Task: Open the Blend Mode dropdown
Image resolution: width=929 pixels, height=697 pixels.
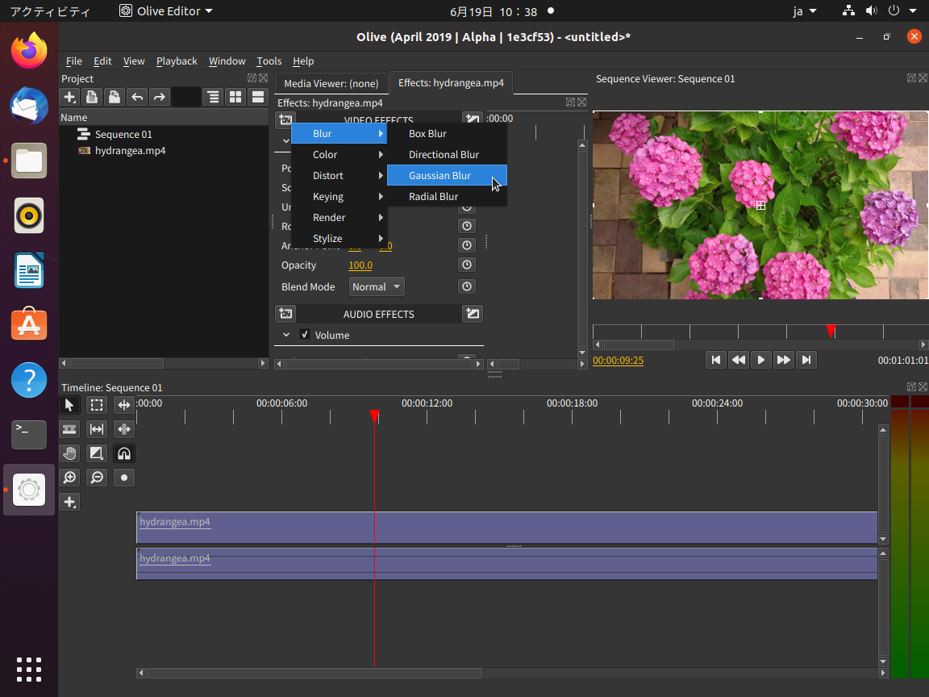Action: coord(377,287)
